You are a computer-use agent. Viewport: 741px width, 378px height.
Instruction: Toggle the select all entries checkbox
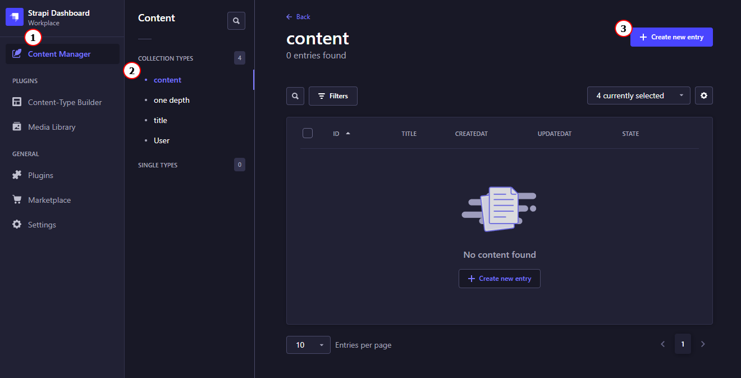click(308, 133)
